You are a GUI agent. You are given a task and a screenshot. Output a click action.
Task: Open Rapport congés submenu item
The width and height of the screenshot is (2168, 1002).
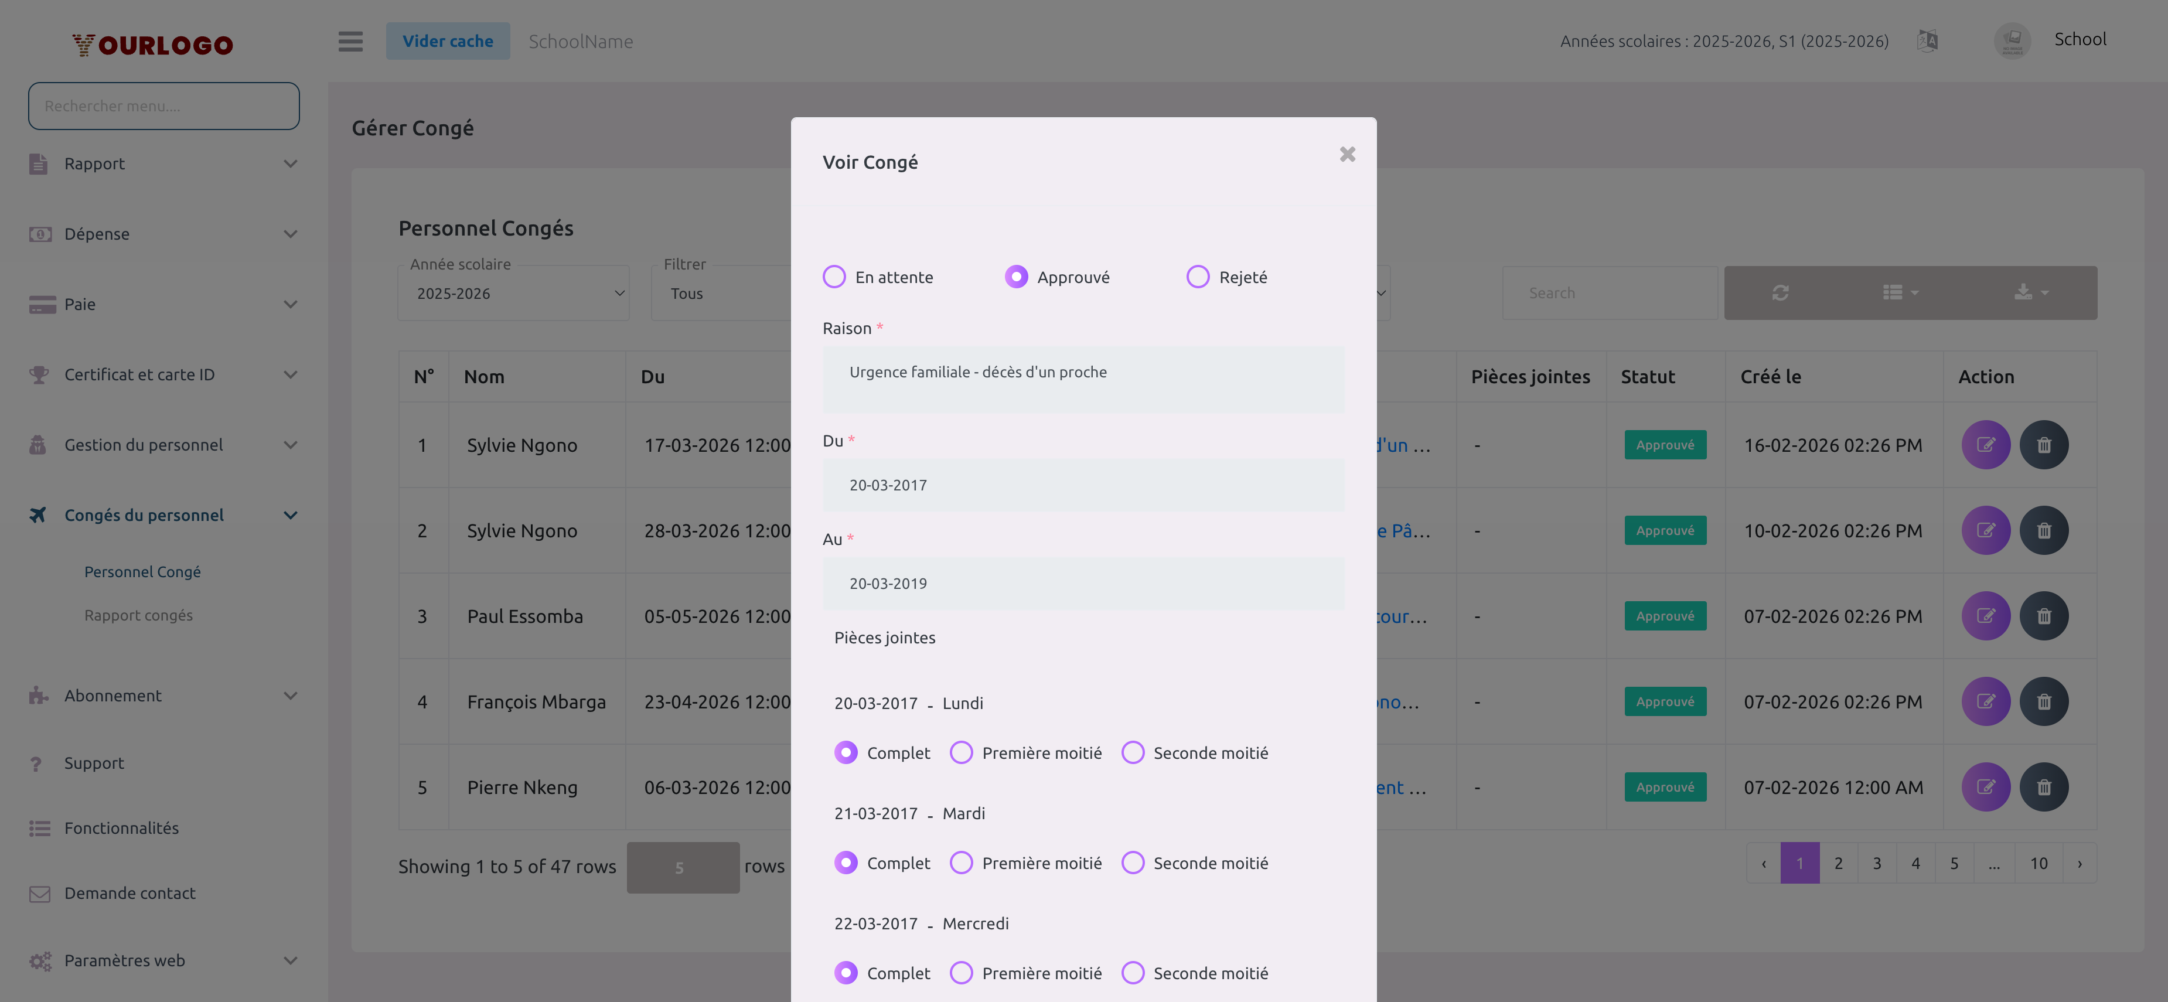(138, 615)
